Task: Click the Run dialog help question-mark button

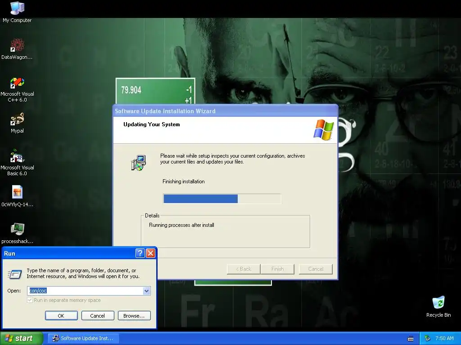Action: pyautogui.click(x=140, y=253)
